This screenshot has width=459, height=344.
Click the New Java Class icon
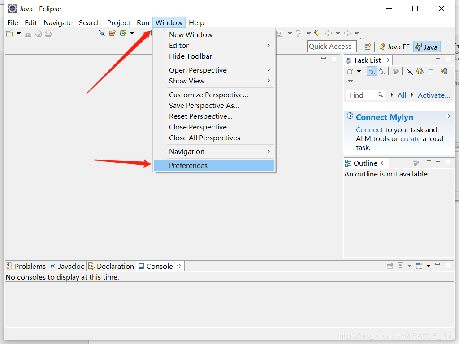click(x=123, y=33)
